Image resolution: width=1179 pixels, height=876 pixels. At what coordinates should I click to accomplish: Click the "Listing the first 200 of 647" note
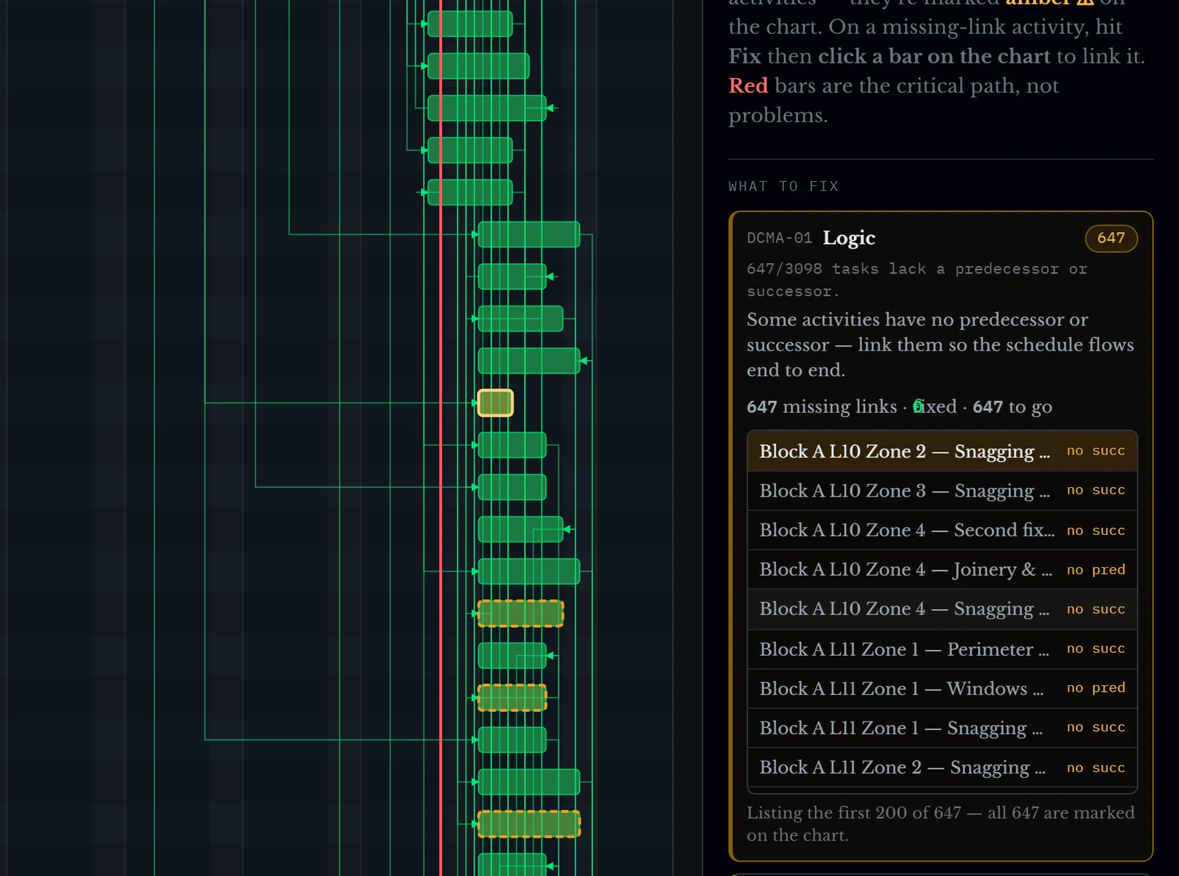pos(941,824)
